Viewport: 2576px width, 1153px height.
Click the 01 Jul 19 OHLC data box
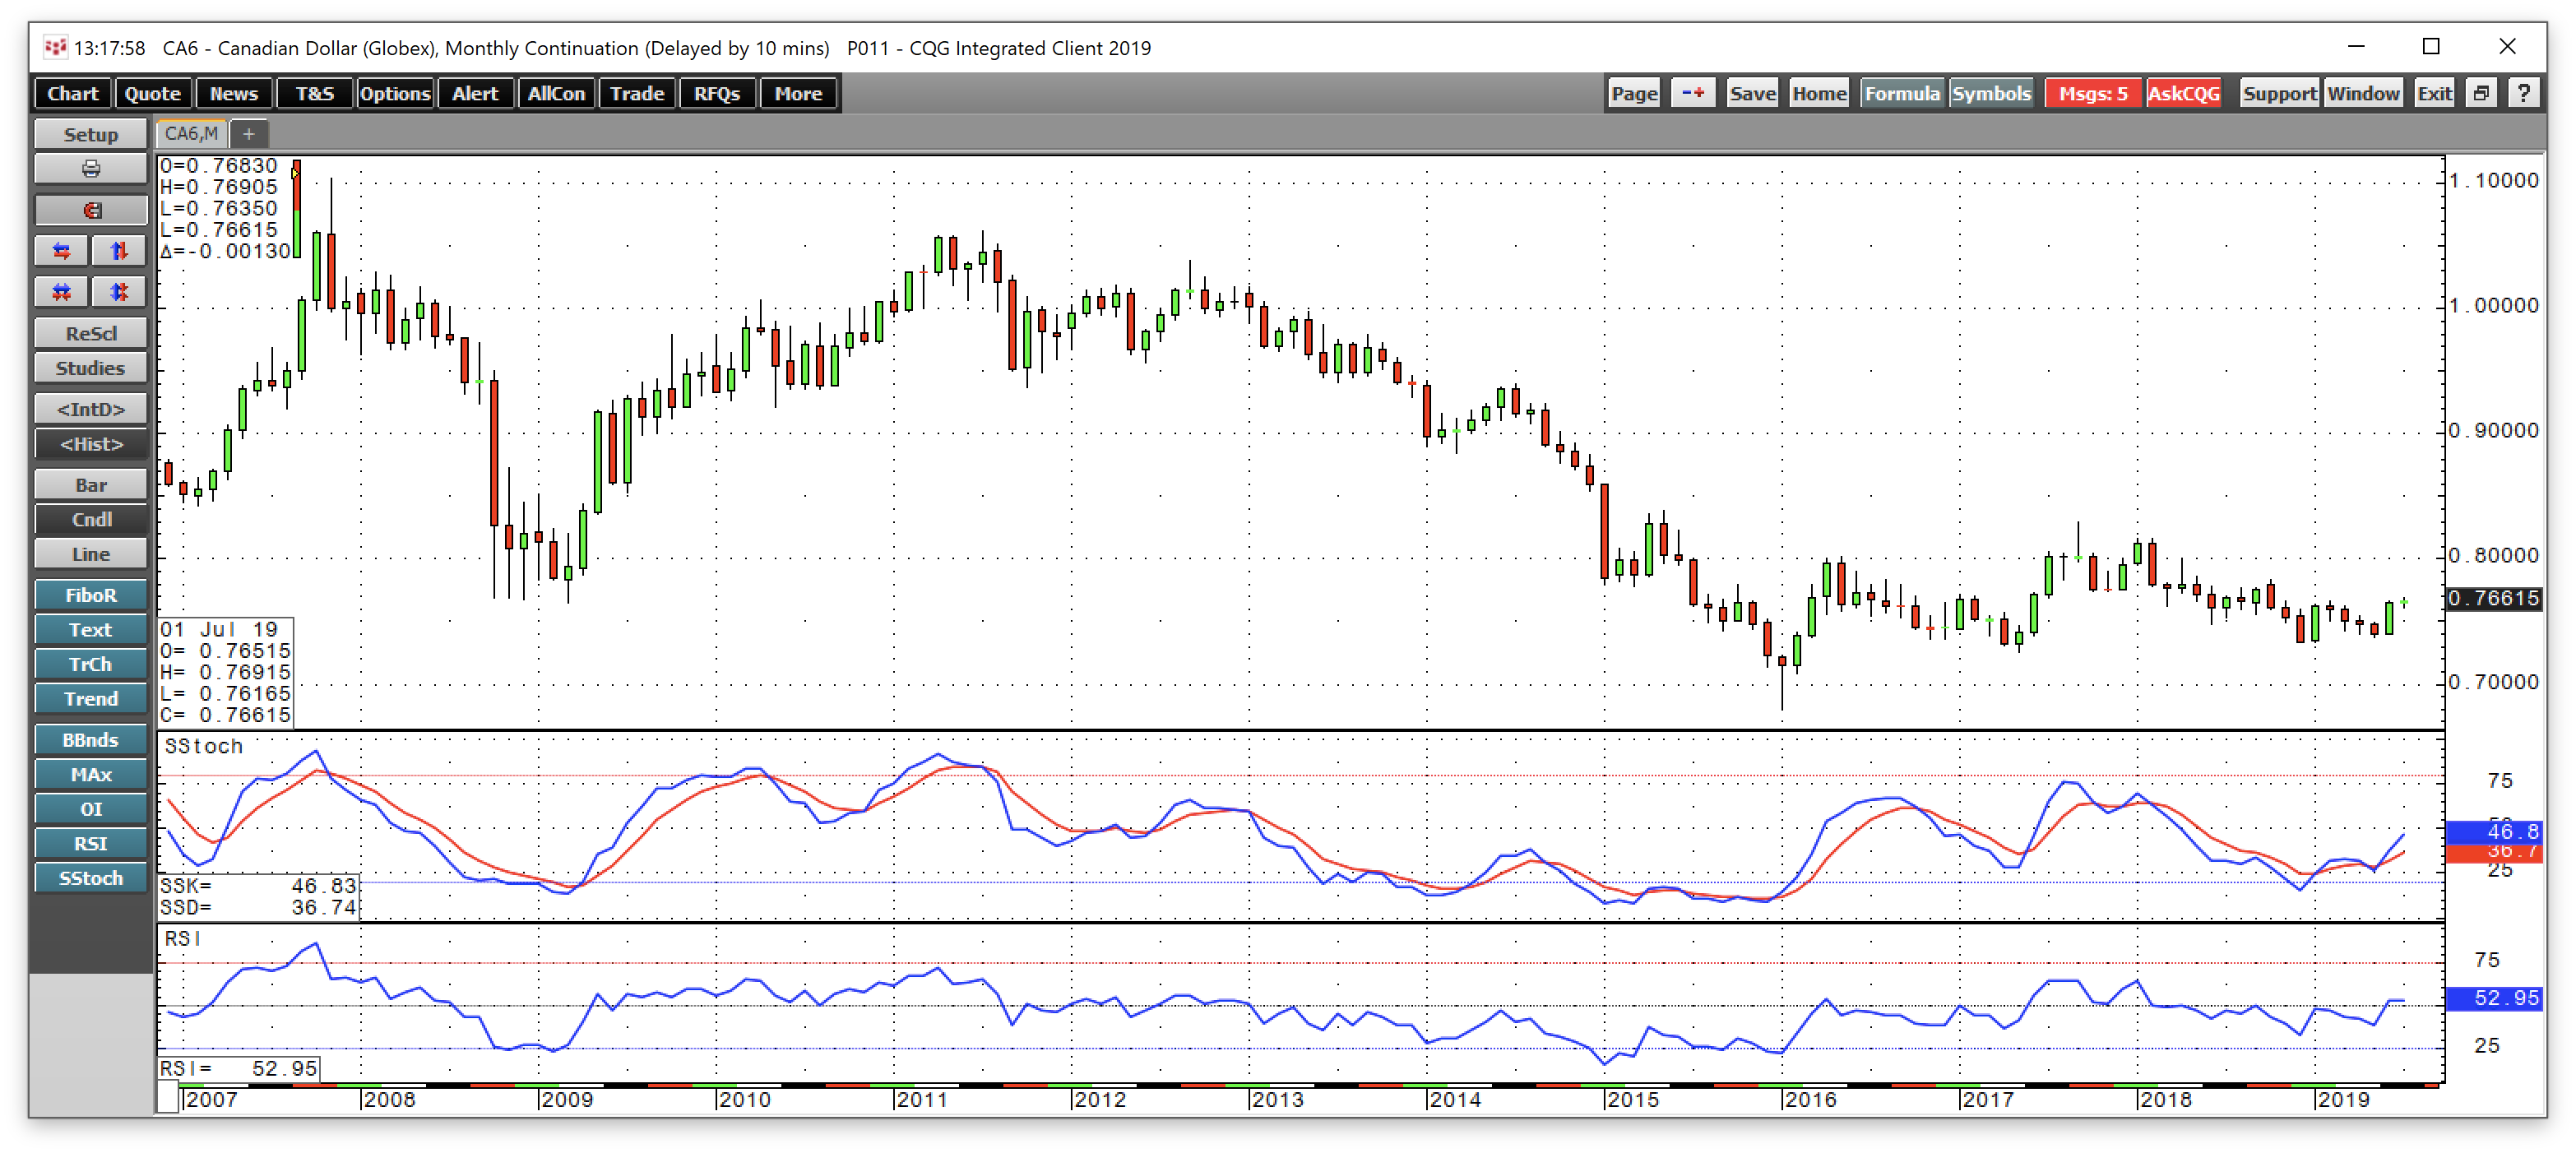(226, 672)
